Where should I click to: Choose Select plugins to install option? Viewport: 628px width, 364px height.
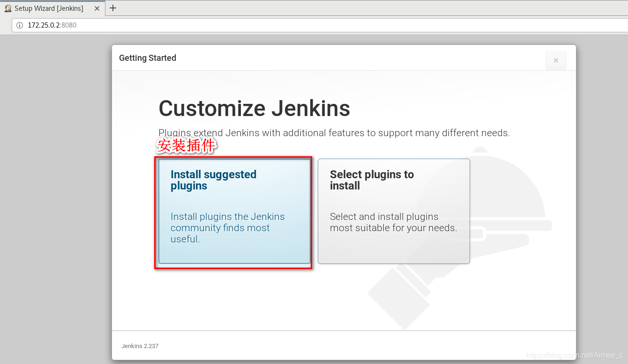coord(394,211)
